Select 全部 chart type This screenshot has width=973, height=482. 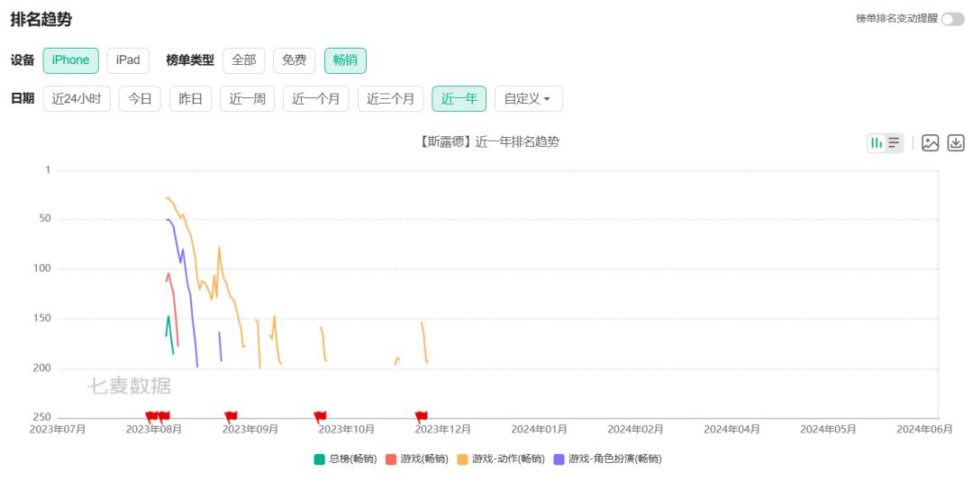tap(243, 60)
